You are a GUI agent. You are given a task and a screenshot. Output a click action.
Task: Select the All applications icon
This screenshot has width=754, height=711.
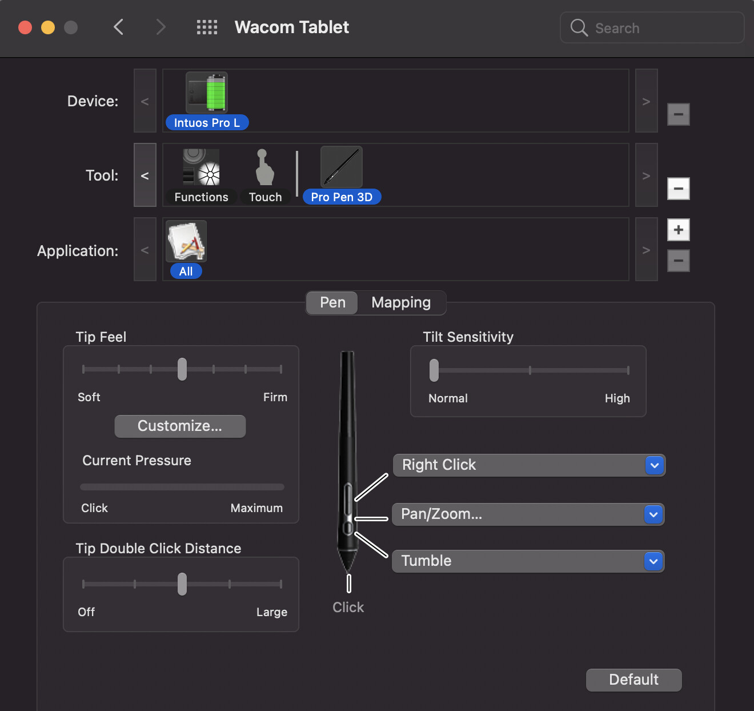click(186, 242)
